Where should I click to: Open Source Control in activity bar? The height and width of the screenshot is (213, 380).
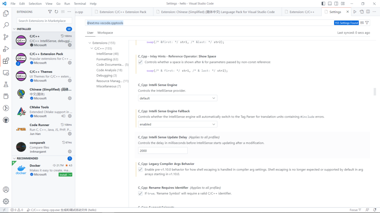(6, 37)
